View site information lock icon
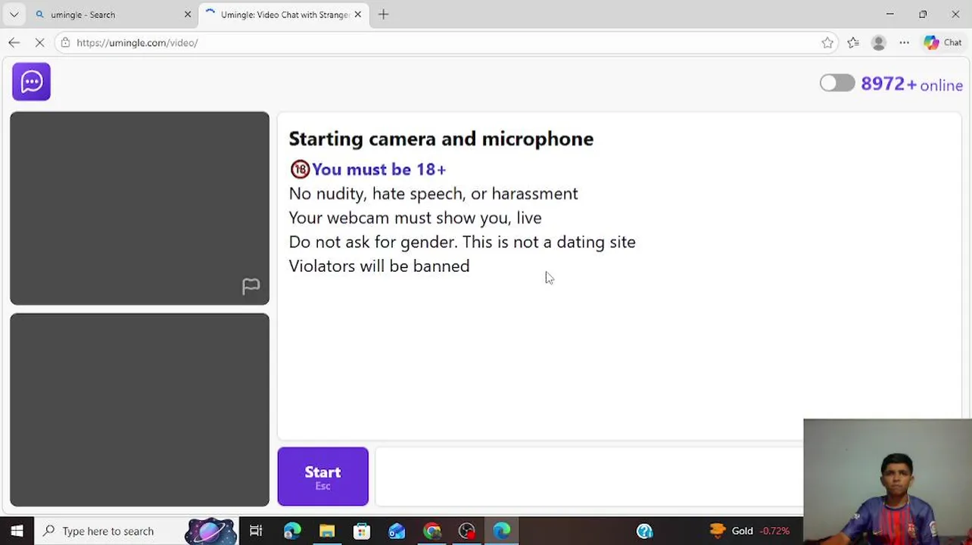This screenshot has height=545, width=972. pyautogui.click(x=65, y=43)
